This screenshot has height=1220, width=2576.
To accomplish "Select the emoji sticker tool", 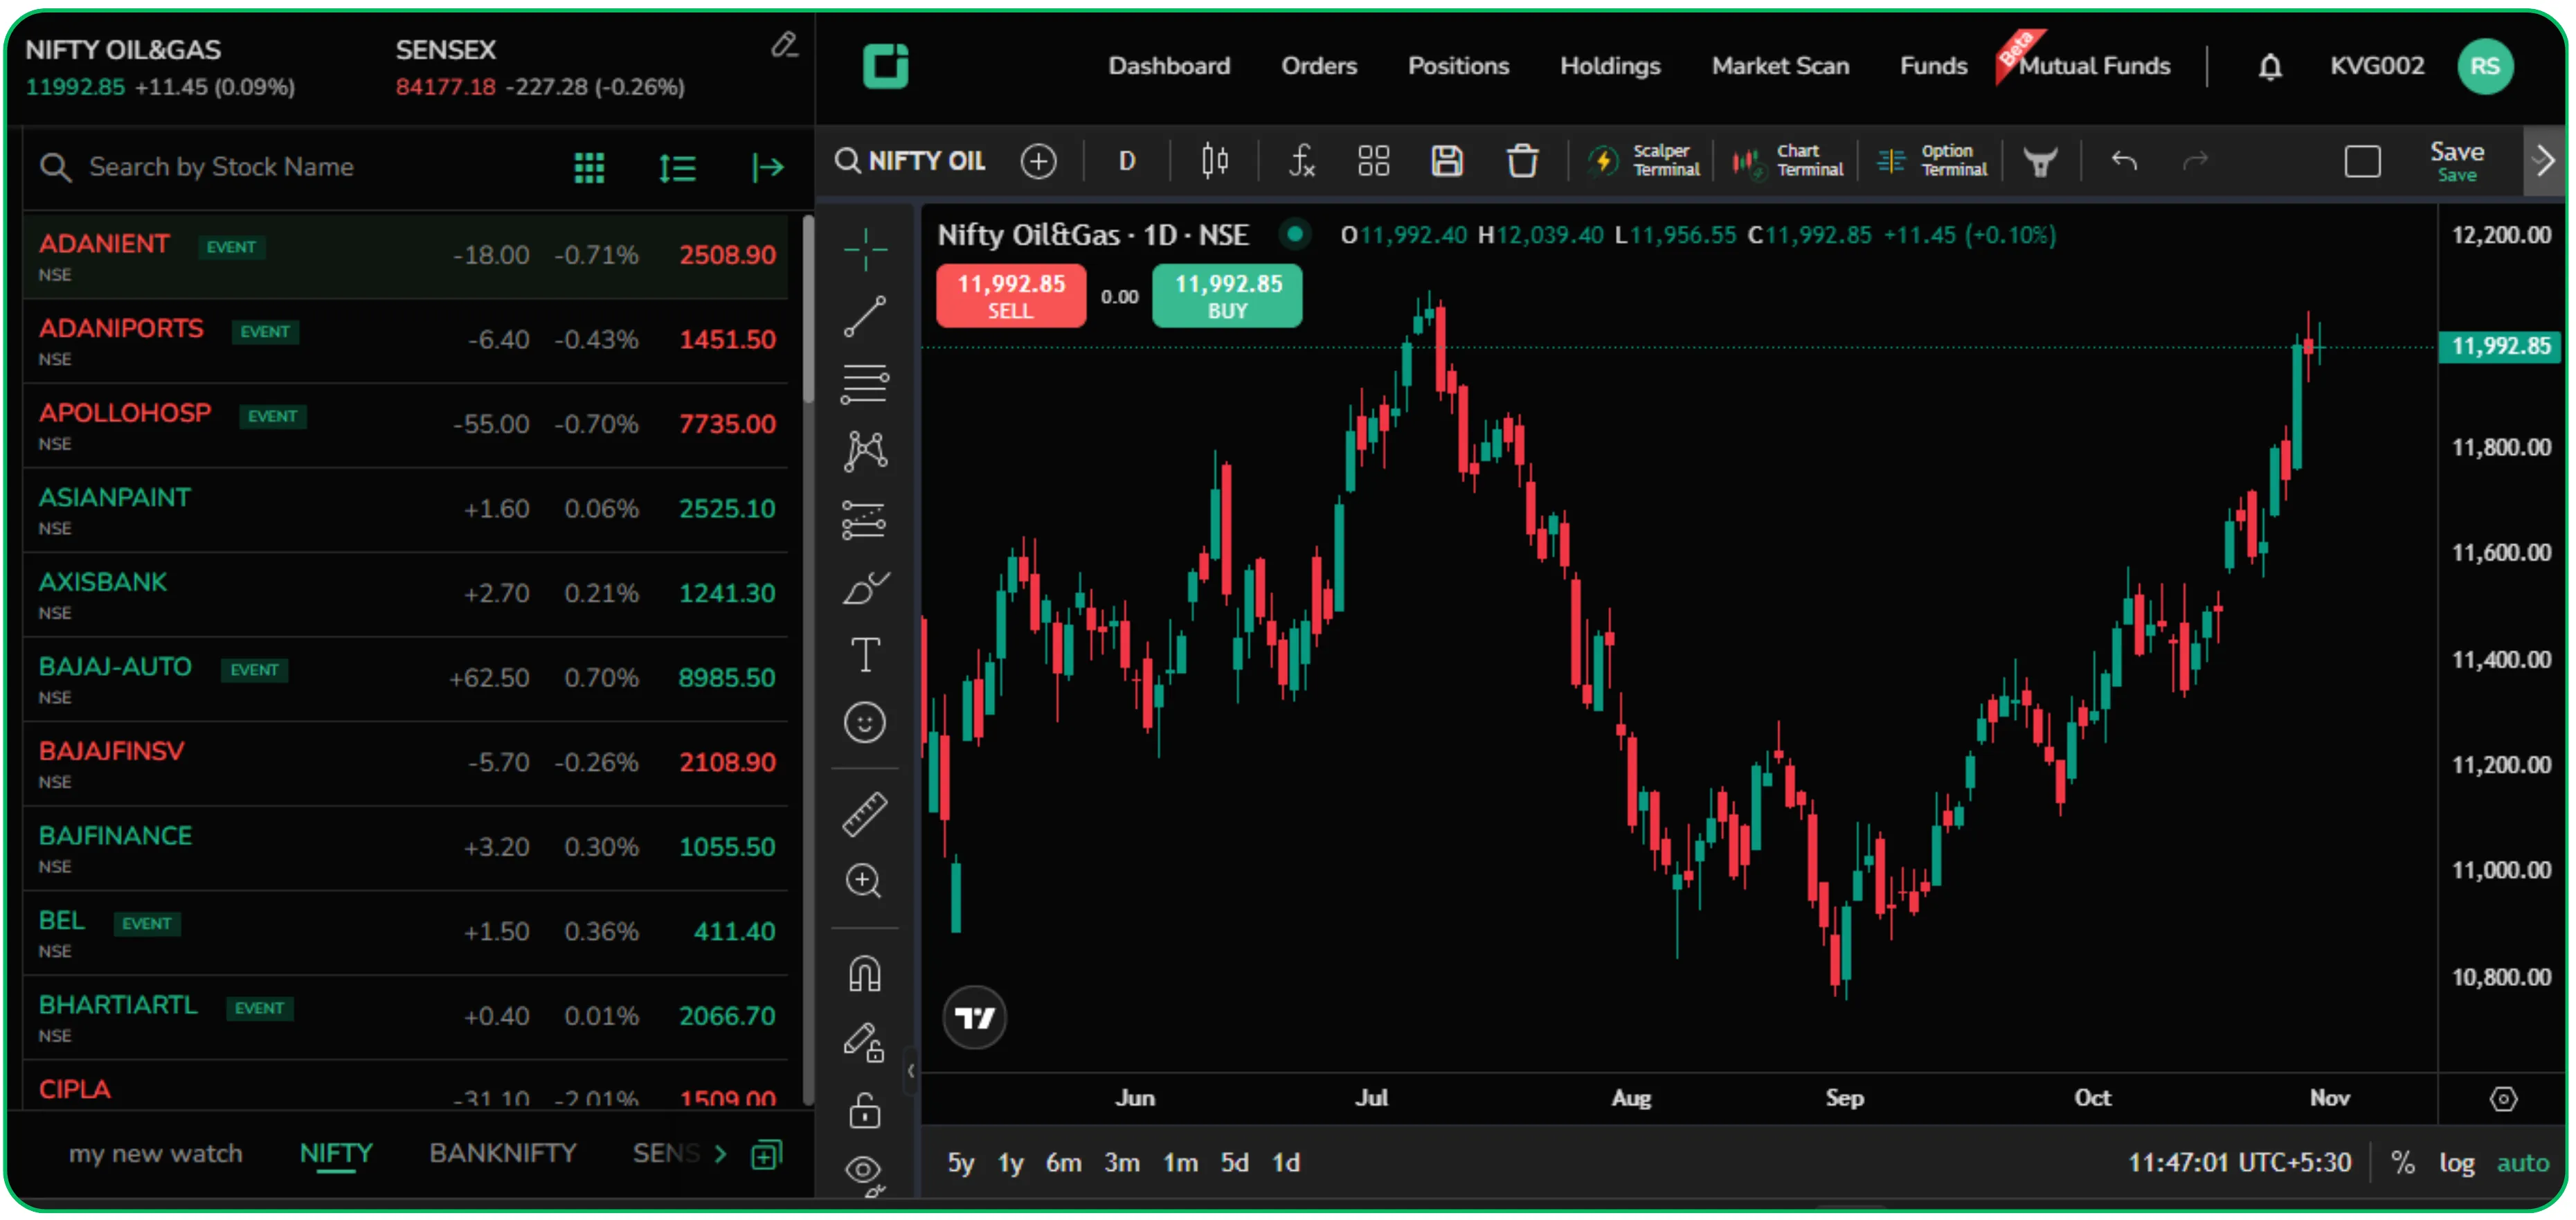I will point(864,722).
